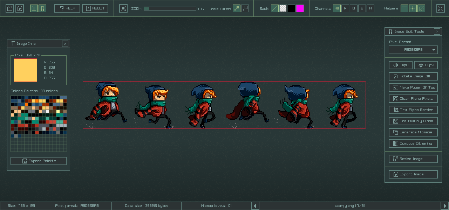Click the zoom slider bar
The height and width of the screenshot is (210, 449).
[170, 9]
